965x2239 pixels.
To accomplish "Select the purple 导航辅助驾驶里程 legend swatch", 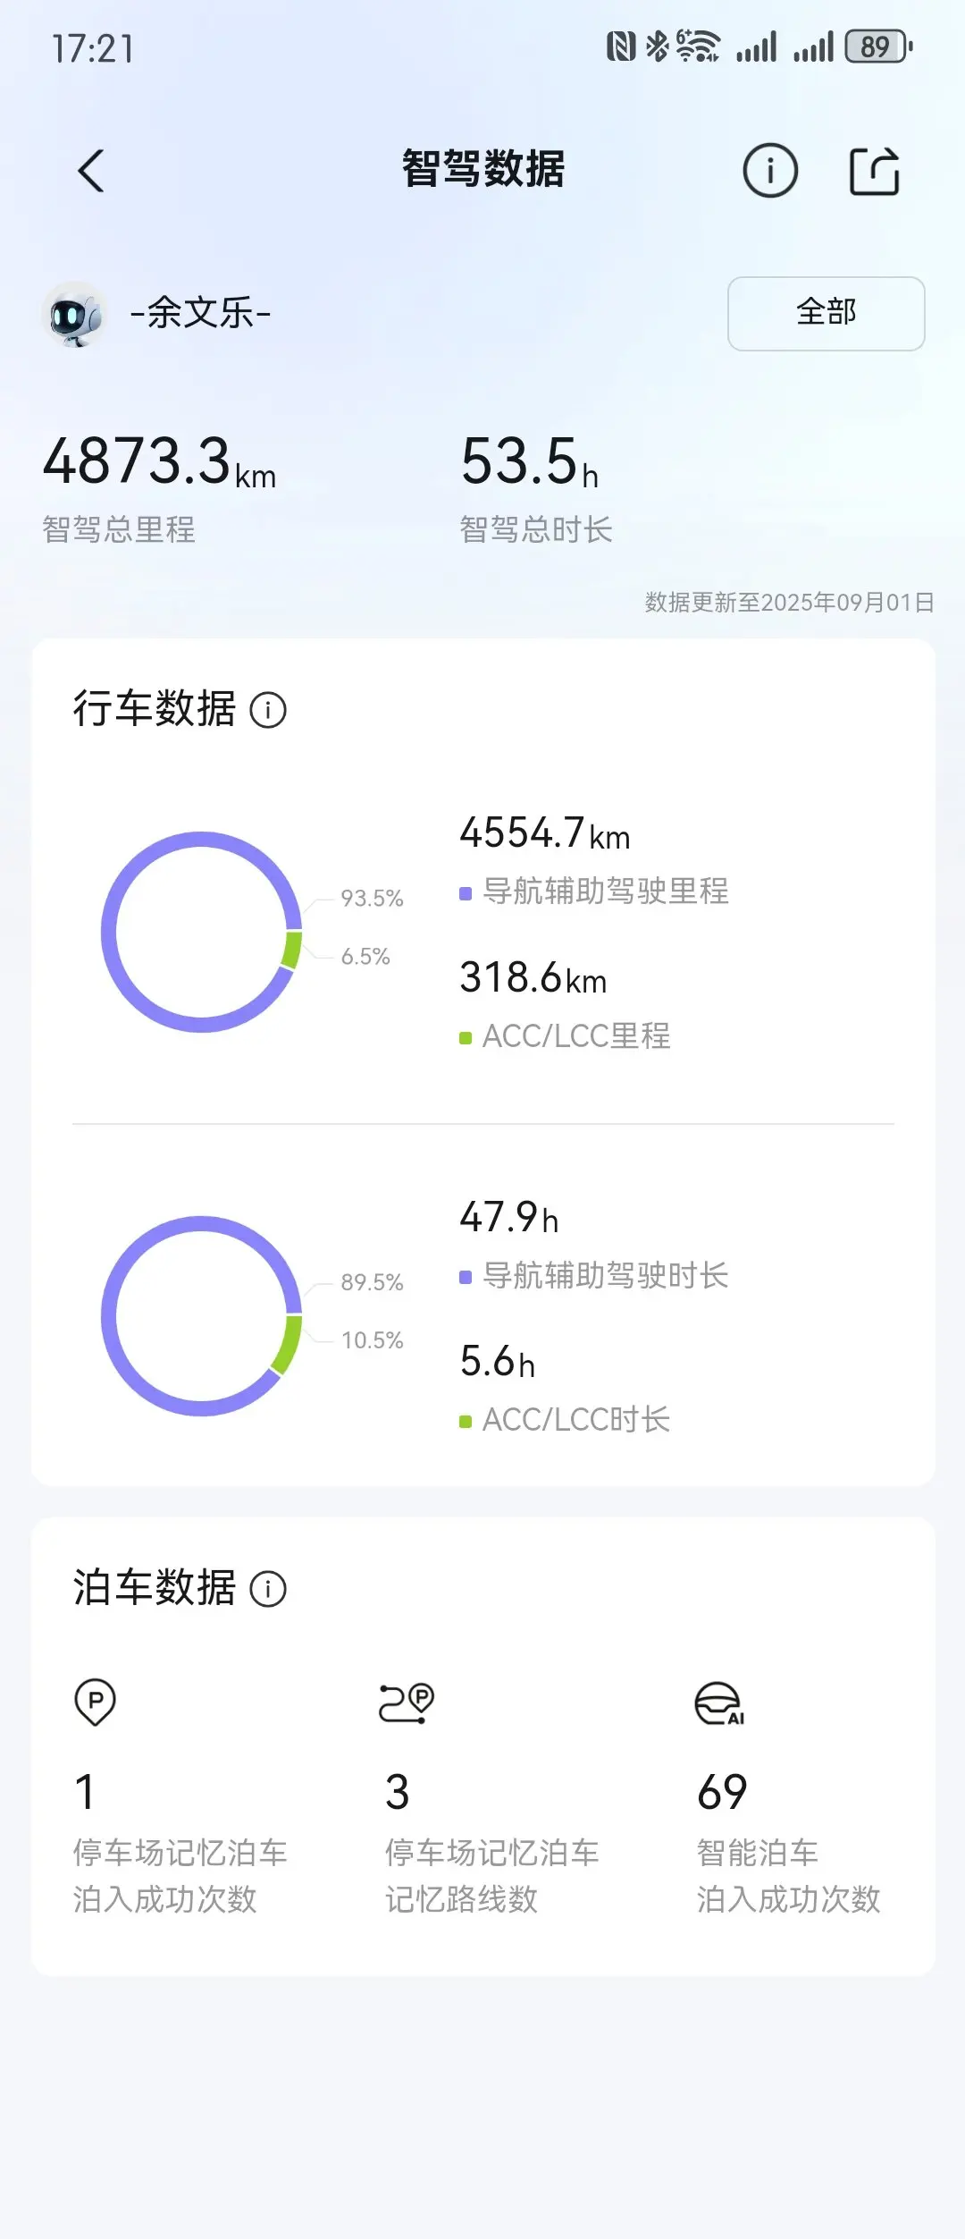I will pos(466,893).
